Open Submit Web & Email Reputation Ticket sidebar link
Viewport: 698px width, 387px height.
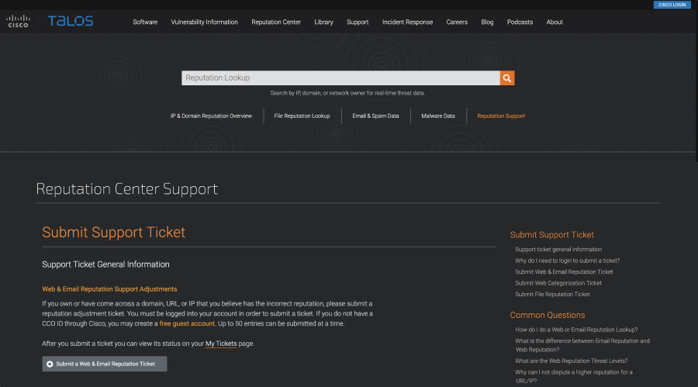(564, 271)
